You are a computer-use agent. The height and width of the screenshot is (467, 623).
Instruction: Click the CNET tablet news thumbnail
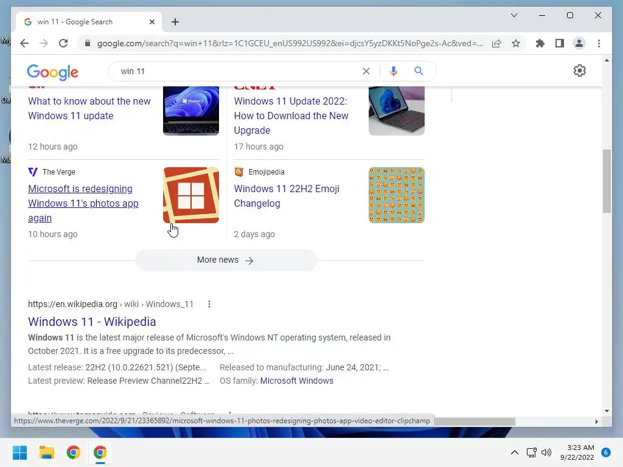coord(397,111)
